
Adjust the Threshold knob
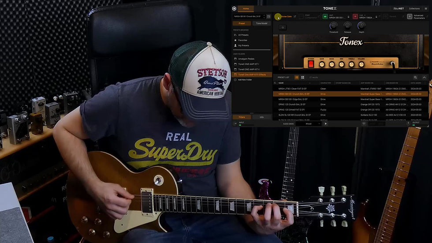333,26
